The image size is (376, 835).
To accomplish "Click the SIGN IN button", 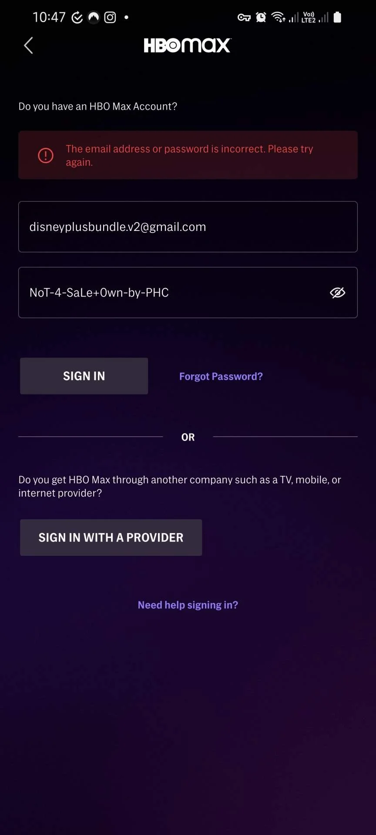I will point(84,376).
